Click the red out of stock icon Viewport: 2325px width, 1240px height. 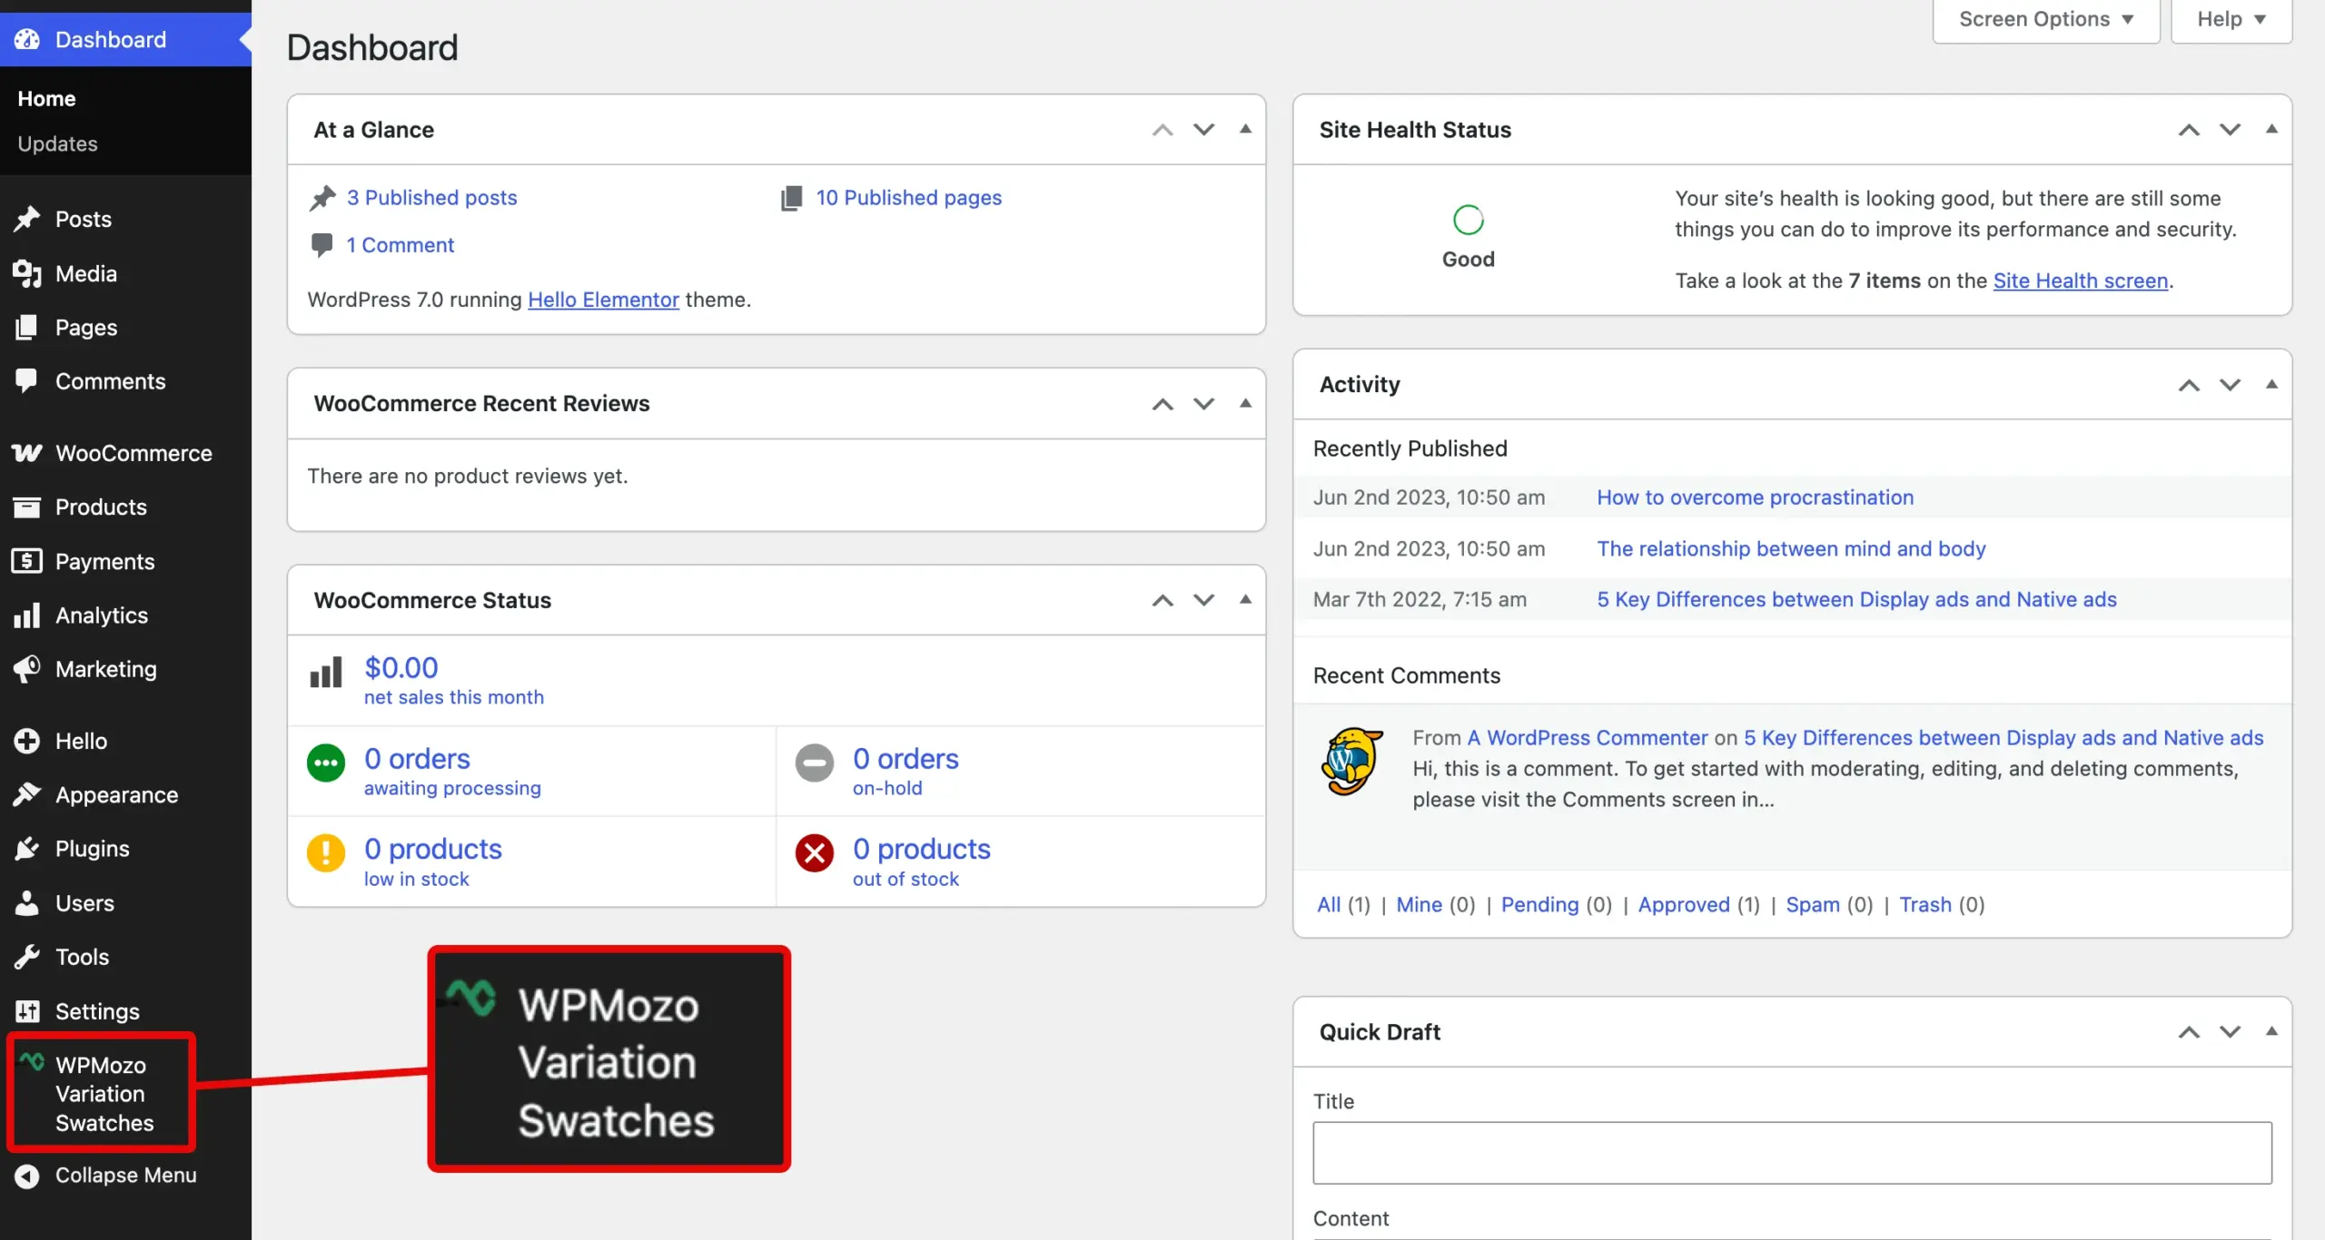point(815,853)
